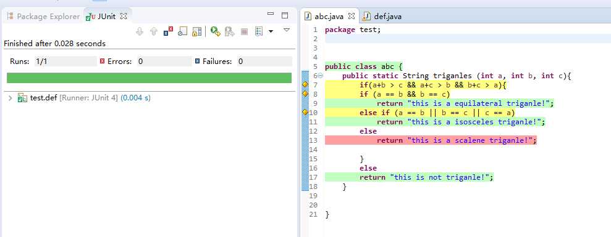The image size is (611, 237).
Task: Click 'if (a == b && b == c)' line
Action: pos(405,94)
